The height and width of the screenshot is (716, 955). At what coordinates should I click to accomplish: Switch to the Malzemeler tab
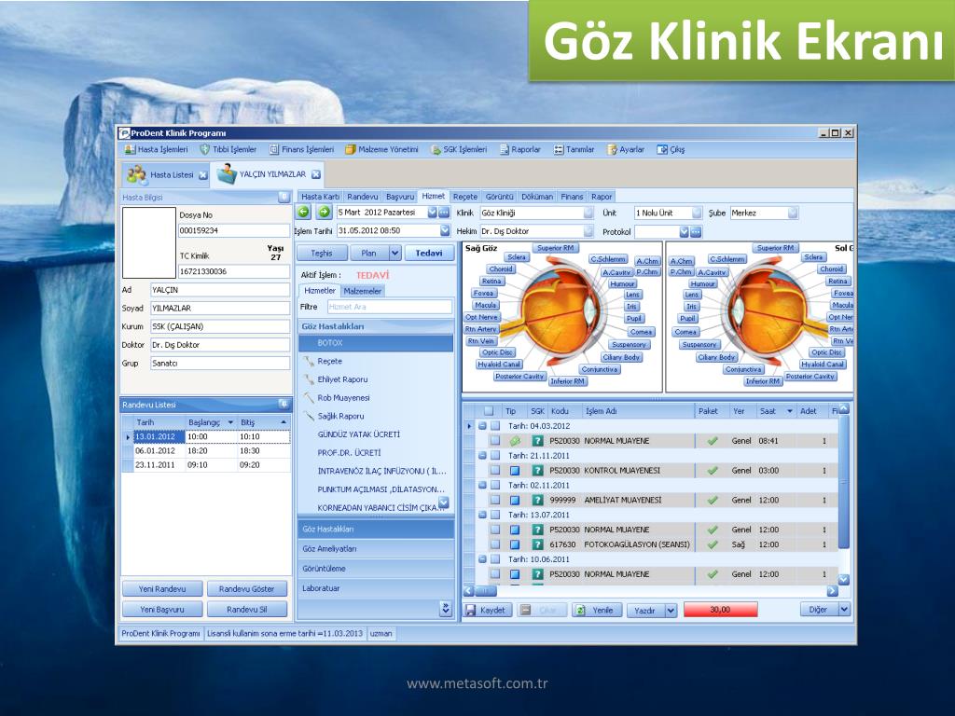coord(363,291)
